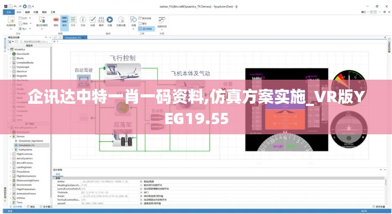The height and width of the screenshot is (214, 392).
Task: Click the Translate model icon
Action: [101, 20]
